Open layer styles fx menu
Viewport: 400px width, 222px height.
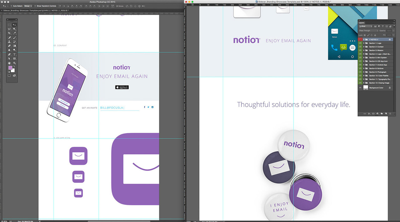[369, 114]
